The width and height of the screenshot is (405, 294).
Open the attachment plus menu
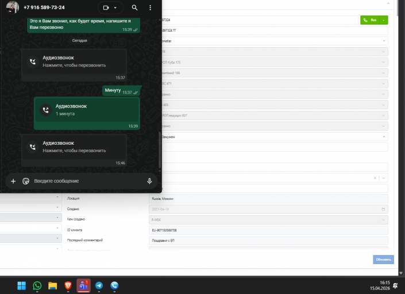[13, 181]
